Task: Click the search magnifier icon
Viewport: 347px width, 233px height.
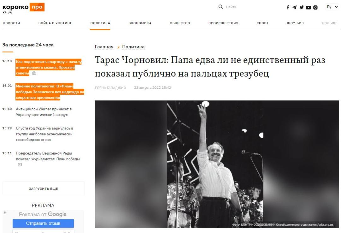Action: tap(221, 7)
